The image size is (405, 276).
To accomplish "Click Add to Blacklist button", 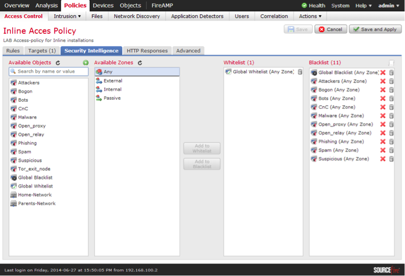I will click(202, 164).
